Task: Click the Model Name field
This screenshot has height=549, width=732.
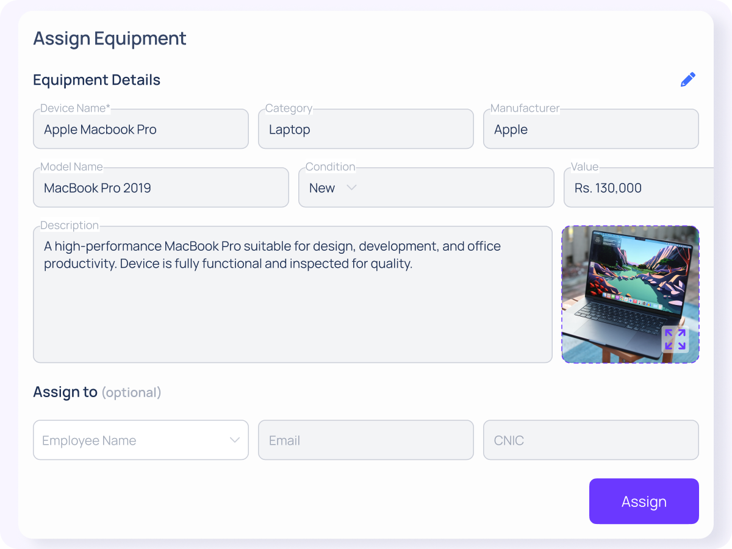Action: point(160,188)
